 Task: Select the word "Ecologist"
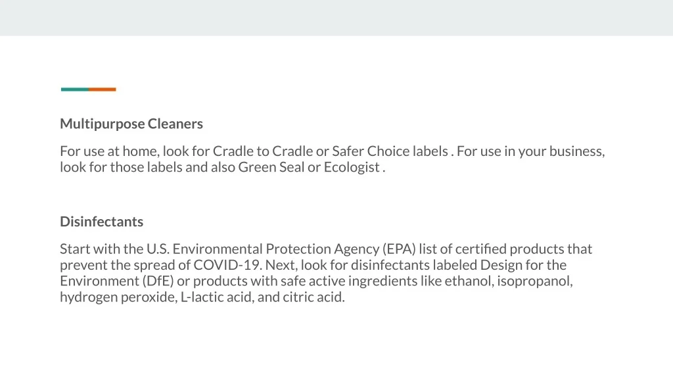pyautogui.click(x=352, y=167)
